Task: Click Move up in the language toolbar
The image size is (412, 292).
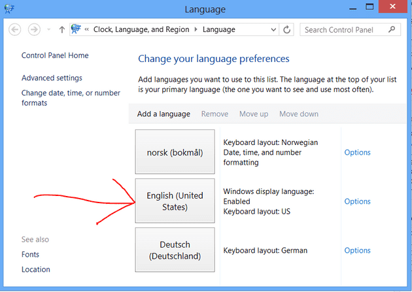Action: [x=254, y=114]
